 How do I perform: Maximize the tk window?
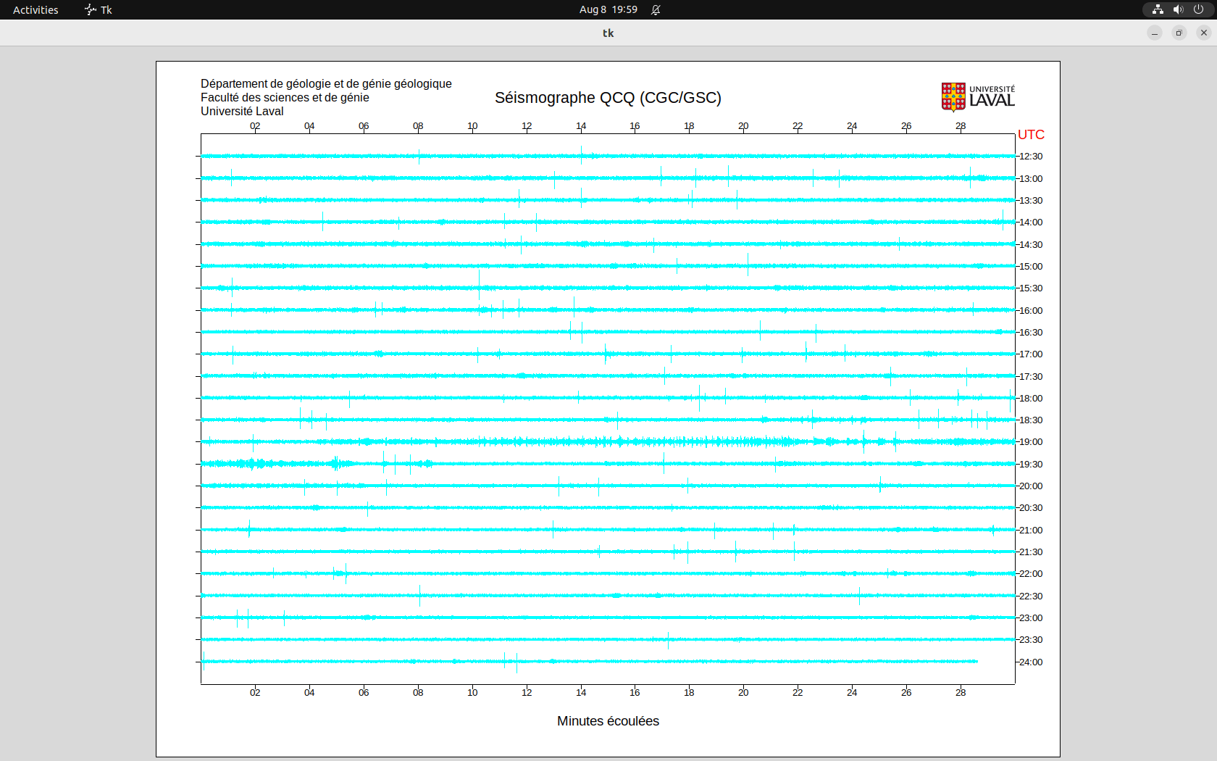tap(1179, 33)
